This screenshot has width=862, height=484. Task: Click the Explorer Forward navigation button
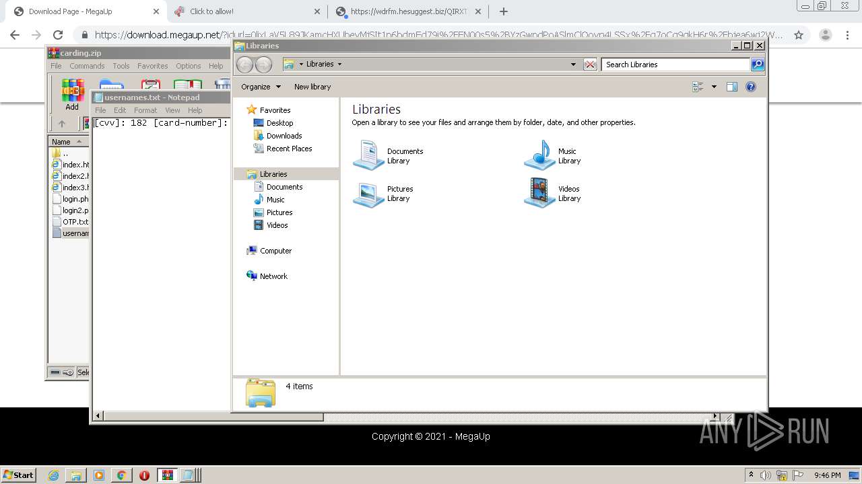pos(264,65)
